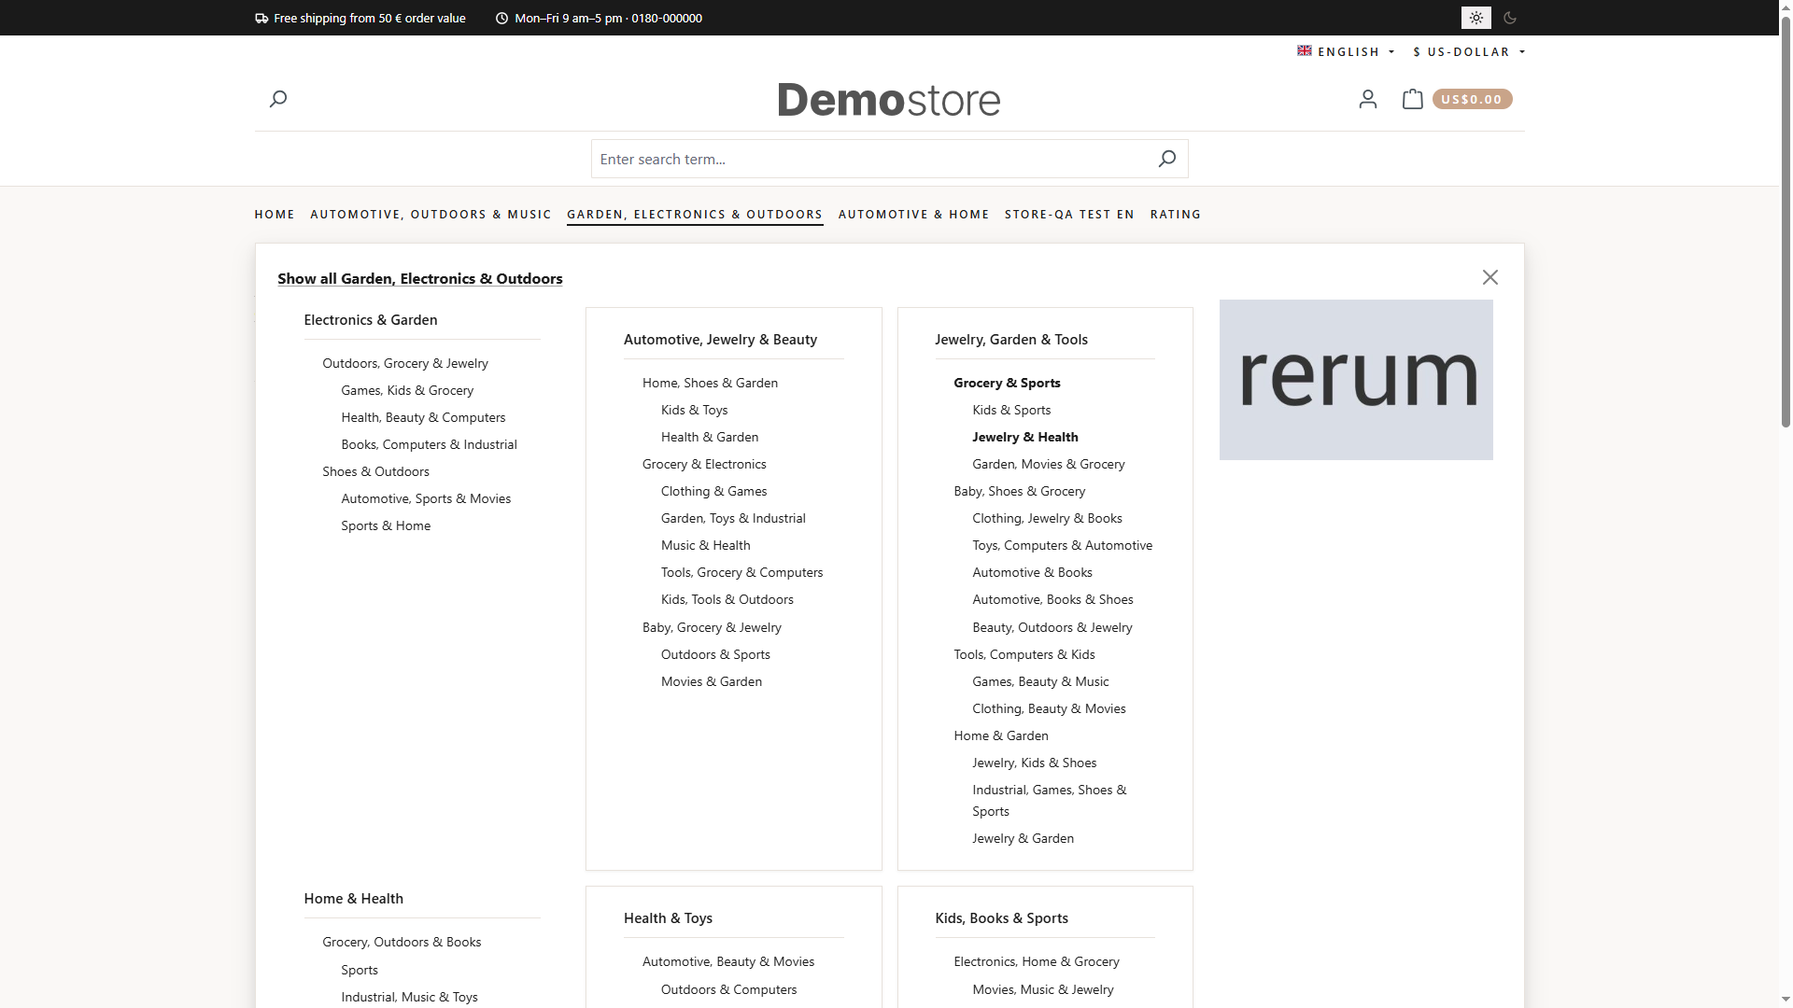Open the Movies & Garden link

(712, 681)
